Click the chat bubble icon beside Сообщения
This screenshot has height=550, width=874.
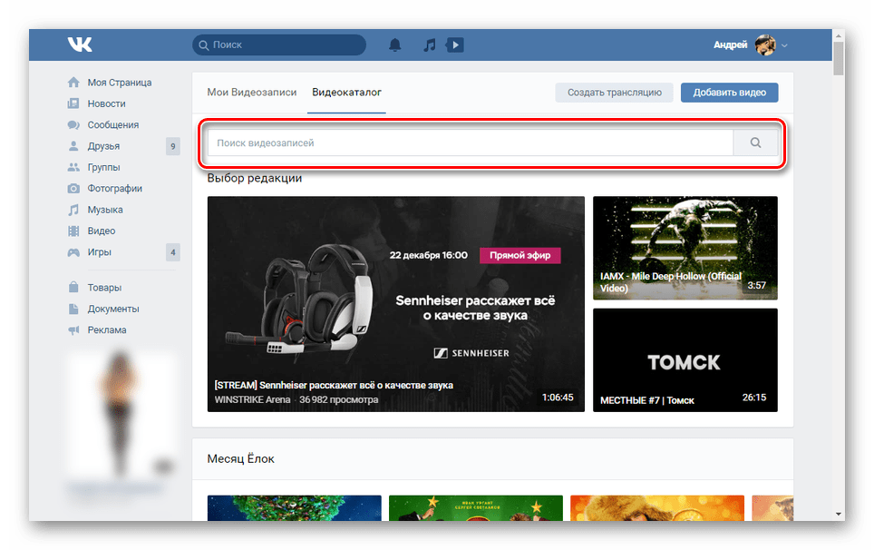pyautogui.click(x=73, y=125)
